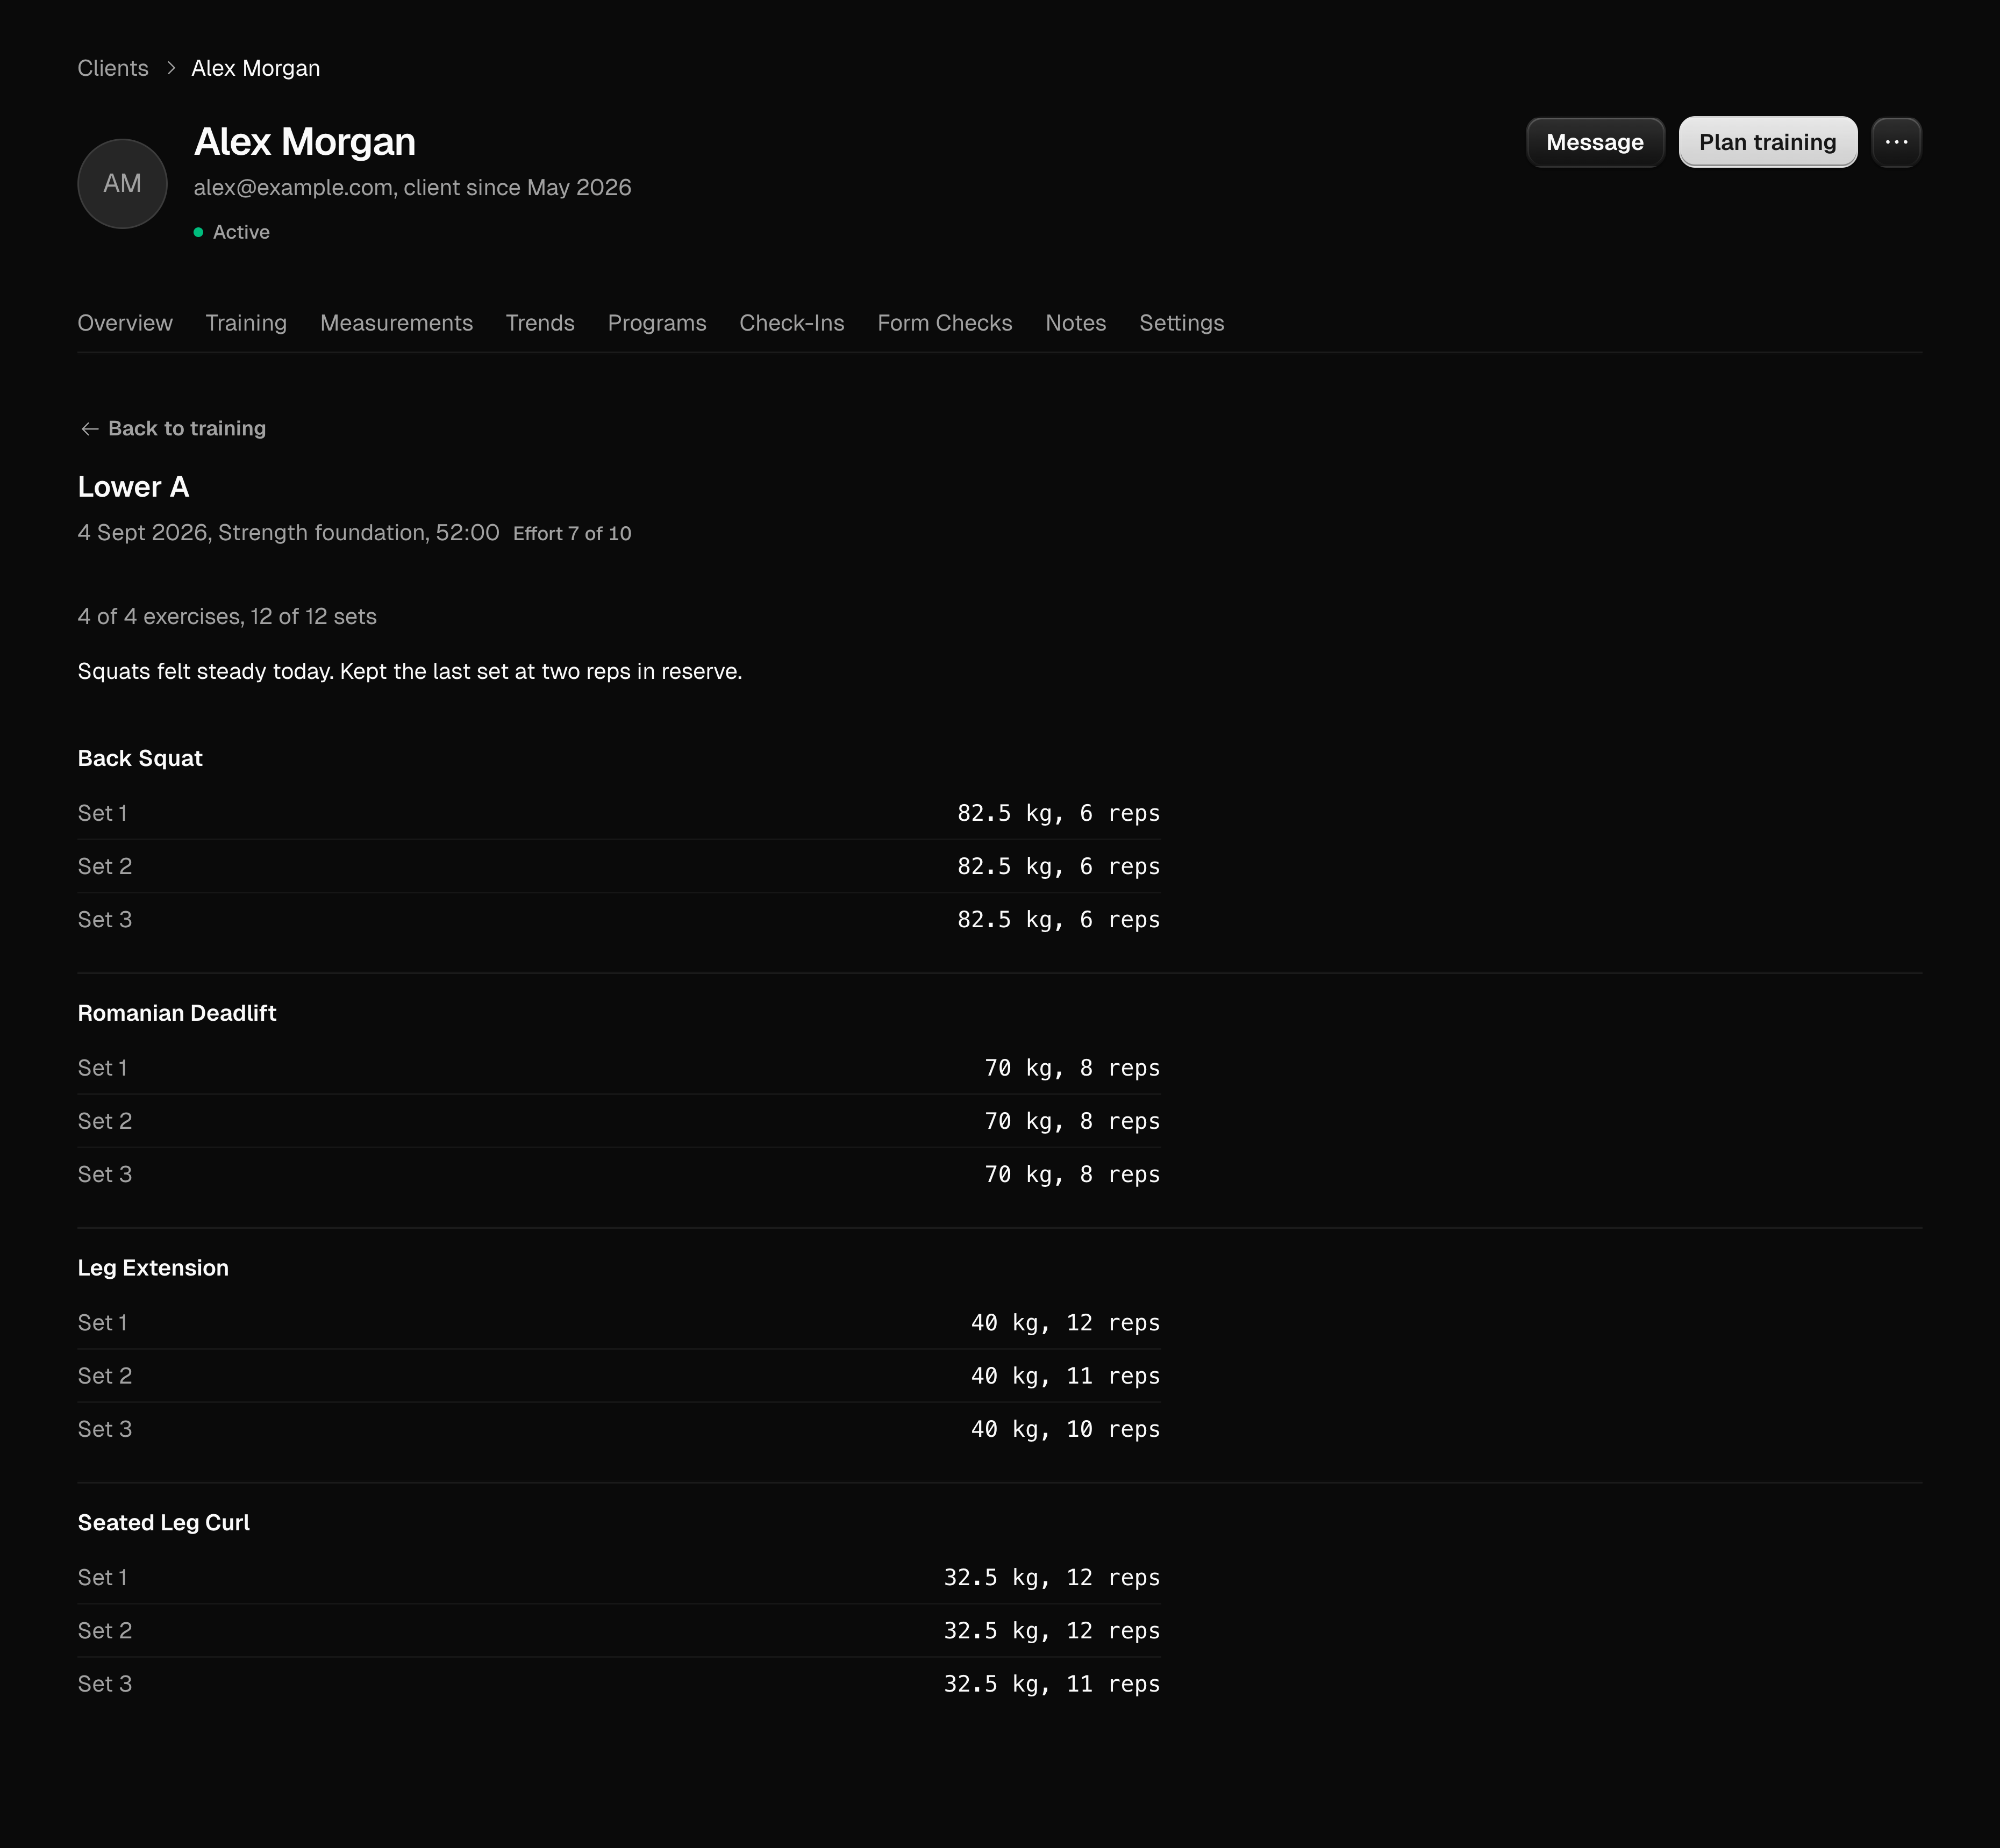Open the Form Checks tab

pos(945,323)
